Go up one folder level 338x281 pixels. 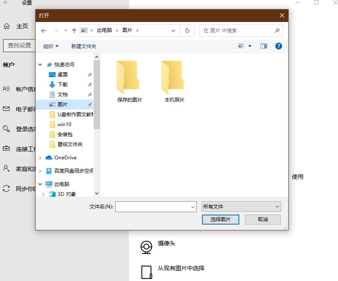pyautogui.click(x=74, y=31)
